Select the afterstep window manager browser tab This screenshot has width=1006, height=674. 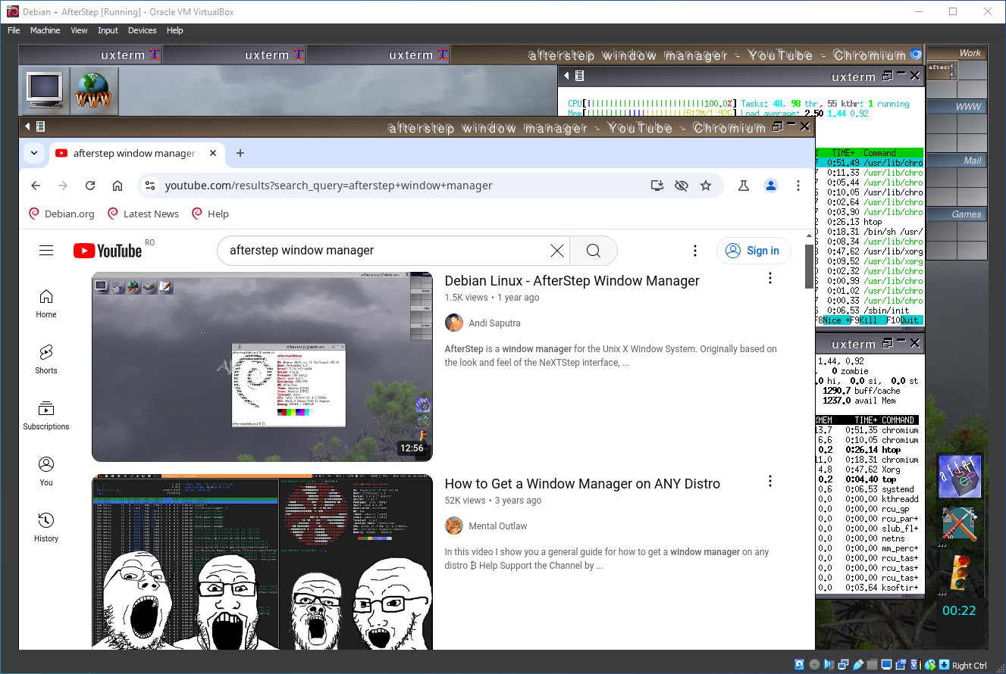(134, 153)
